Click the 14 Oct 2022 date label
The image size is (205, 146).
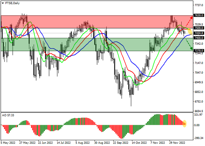click(139, 142)
